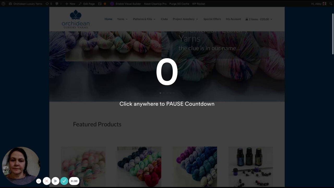This screenshot has width=334, height=188.
Task: Click Purge SG Cache in admin bar
Action: 179,4
